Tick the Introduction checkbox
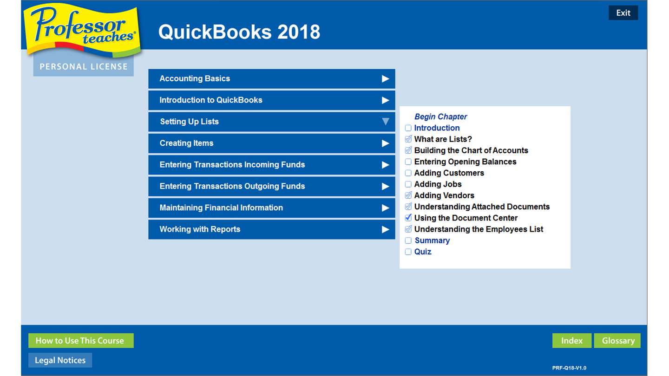 tap(408, 128)
